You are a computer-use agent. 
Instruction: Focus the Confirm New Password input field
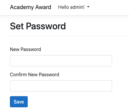coord(61,86)
